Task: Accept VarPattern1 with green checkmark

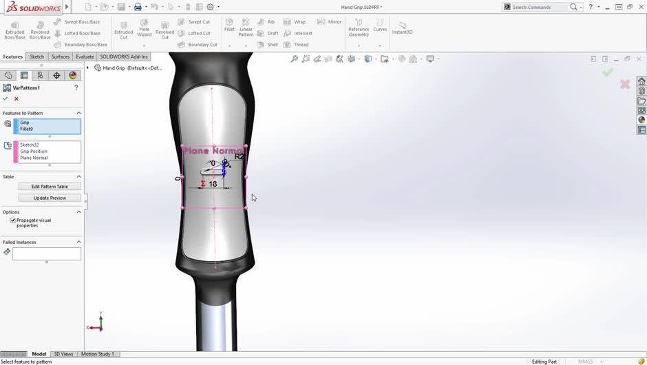Action: point(6,98)
